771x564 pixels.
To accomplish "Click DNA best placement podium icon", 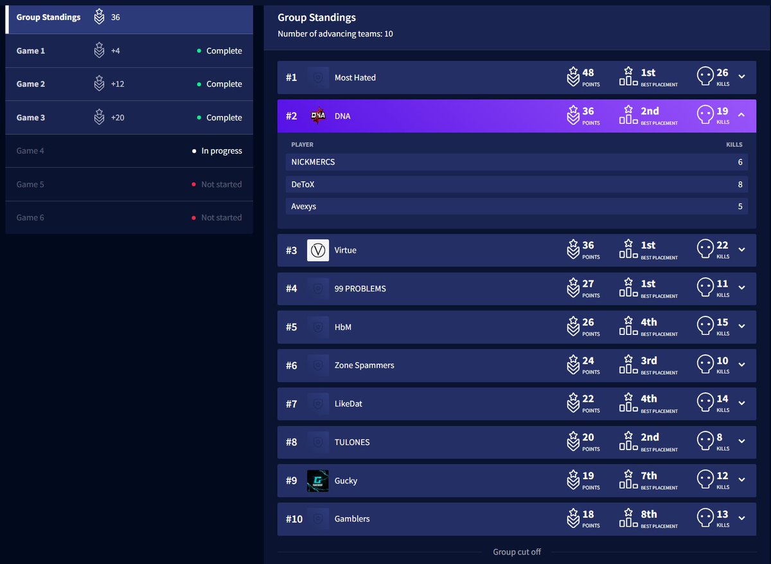I will point(628,115).
